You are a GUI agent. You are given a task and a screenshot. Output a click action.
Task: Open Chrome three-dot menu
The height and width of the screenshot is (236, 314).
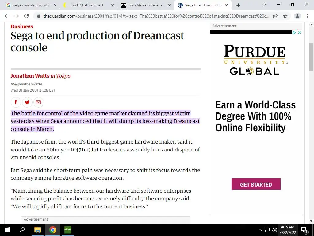(x=307, y=16)
